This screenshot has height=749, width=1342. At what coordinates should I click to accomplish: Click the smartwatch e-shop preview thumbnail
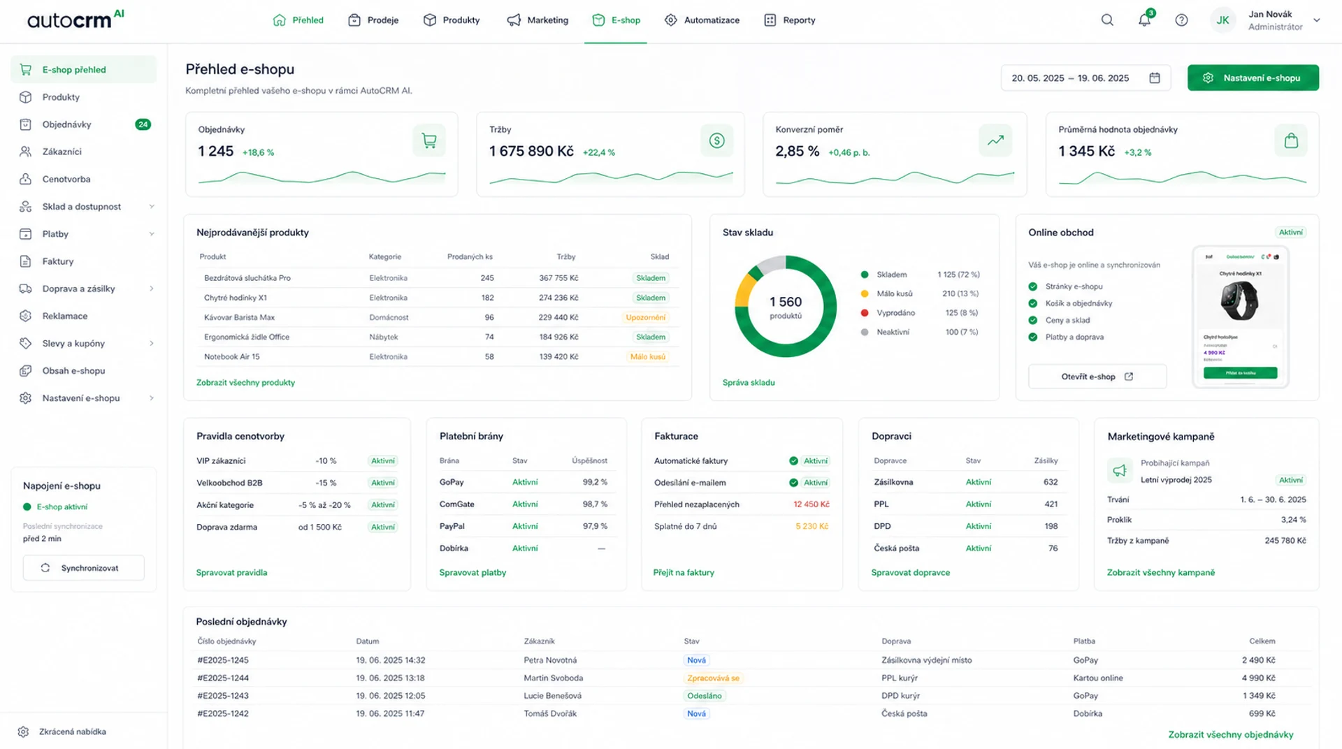click(x=1240, y=317)
